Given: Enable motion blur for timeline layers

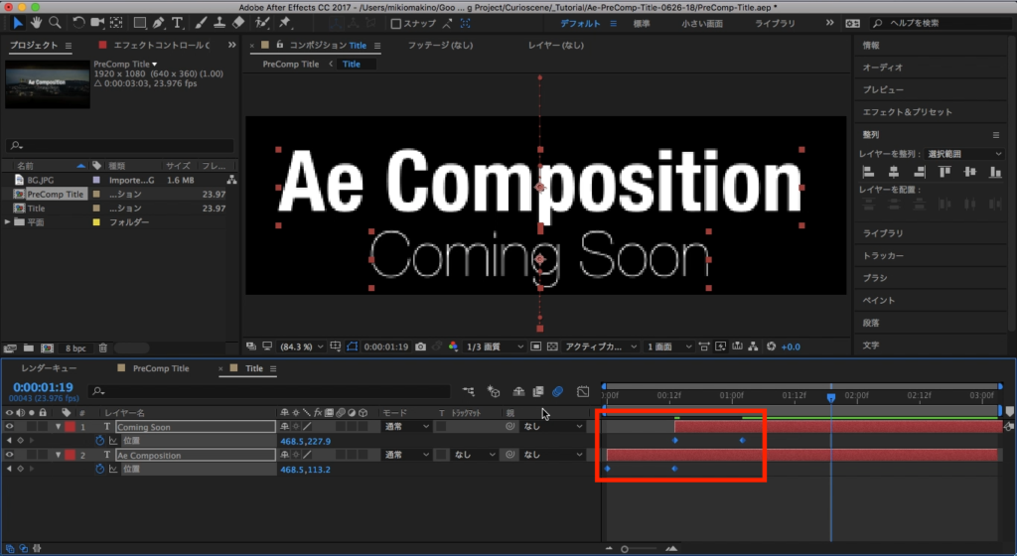Looking at the screenshot, I should (x=558, y=391).
